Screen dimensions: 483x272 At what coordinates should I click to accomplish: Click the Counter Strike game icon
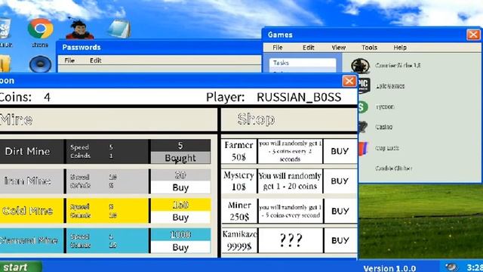[x=360, y=66]
